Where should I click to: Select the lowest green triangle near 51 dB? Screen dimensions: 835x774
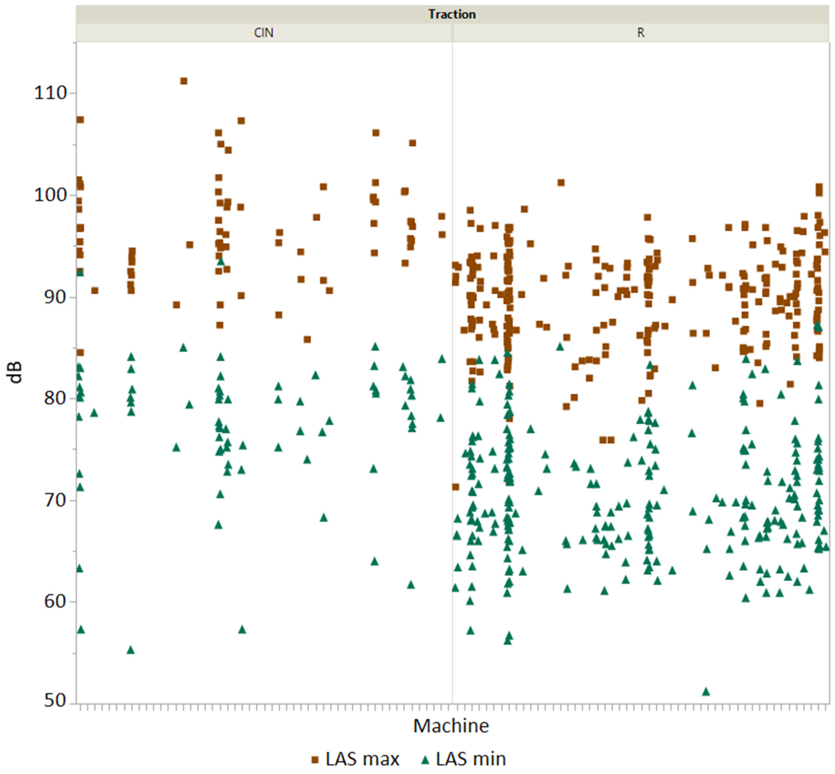[x=706, y=691]
